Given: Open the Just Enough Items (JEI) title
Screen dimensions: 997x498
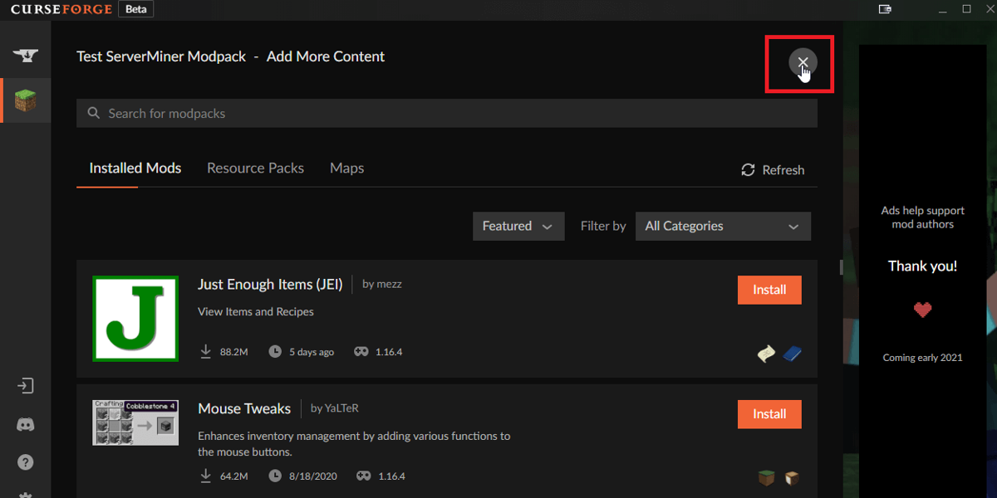Looking at the screenshot, I should (269, 284).
